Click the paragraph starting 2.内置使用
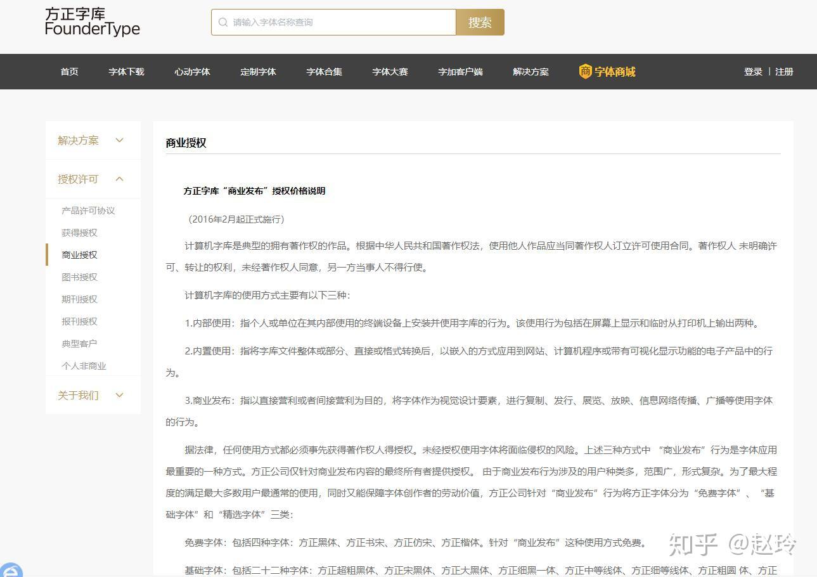Screen dimensions: 817x577 (x=470, y=361)
